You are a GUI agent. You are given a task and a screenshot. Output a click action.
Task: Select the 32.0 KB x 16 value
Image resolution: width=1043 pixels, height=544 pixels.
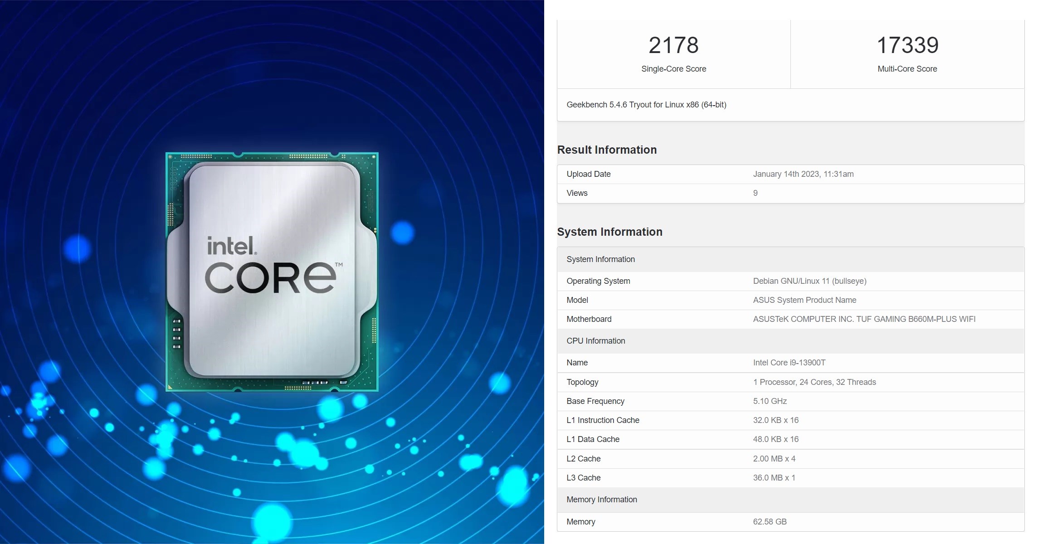pos(776,420)
